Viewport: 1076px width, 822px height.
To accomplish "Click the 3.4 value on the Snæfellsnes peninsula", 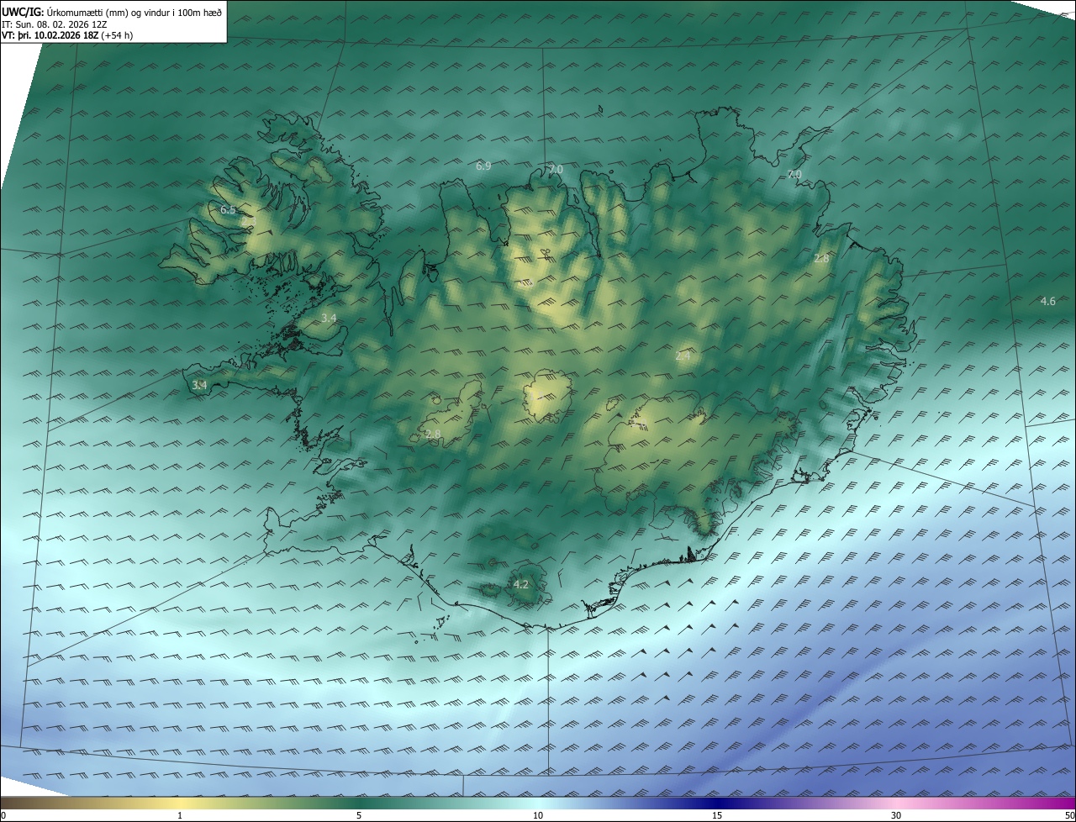I will 199,385.
